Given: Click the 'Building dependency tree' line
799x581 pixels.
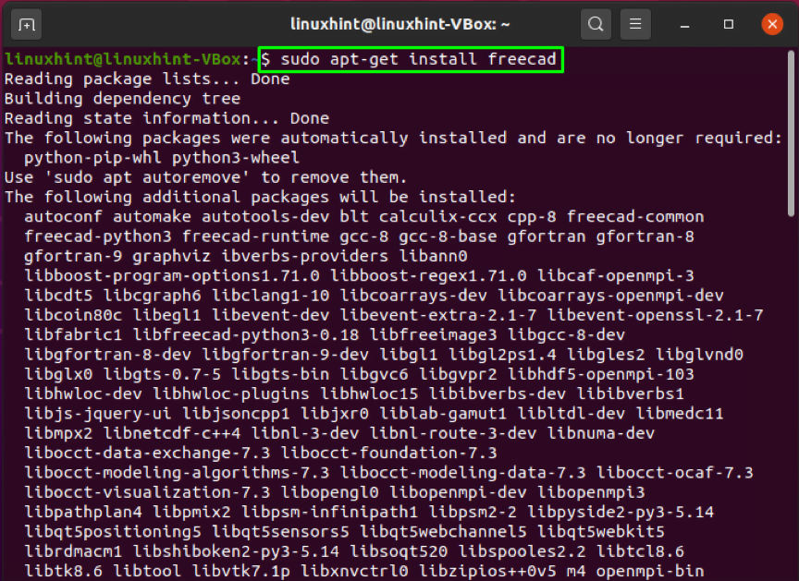Looking at the screenshot, I should click(x=122, y=99).
